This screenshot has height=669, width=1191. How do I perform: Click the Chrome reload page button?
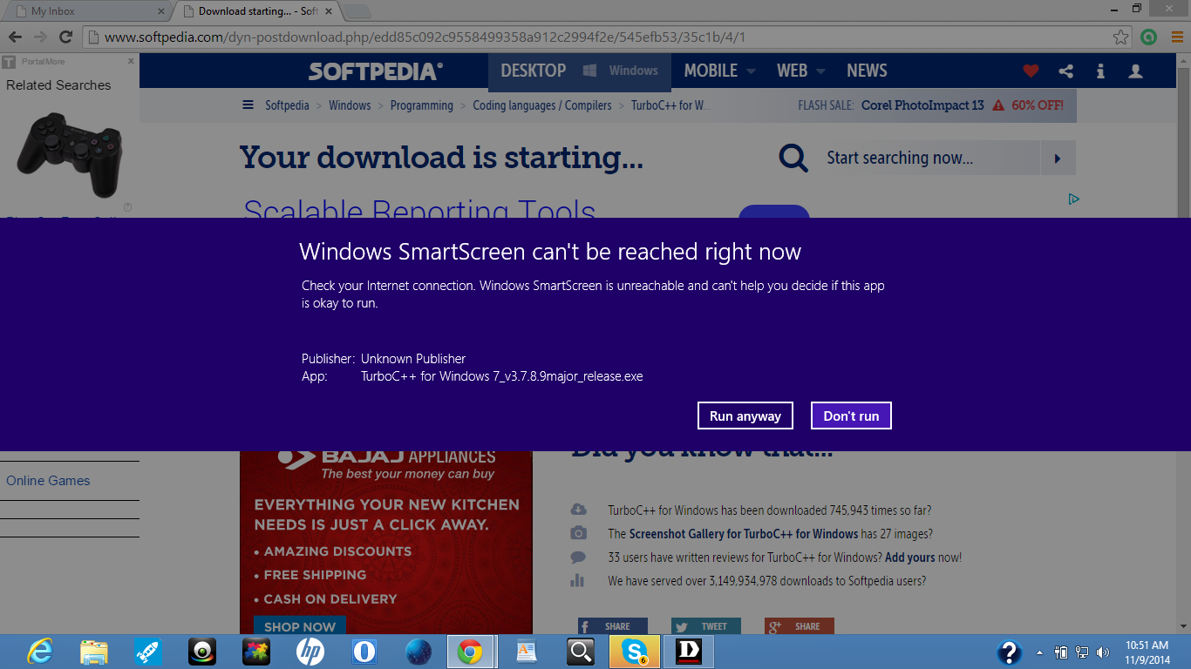(65, 37)
